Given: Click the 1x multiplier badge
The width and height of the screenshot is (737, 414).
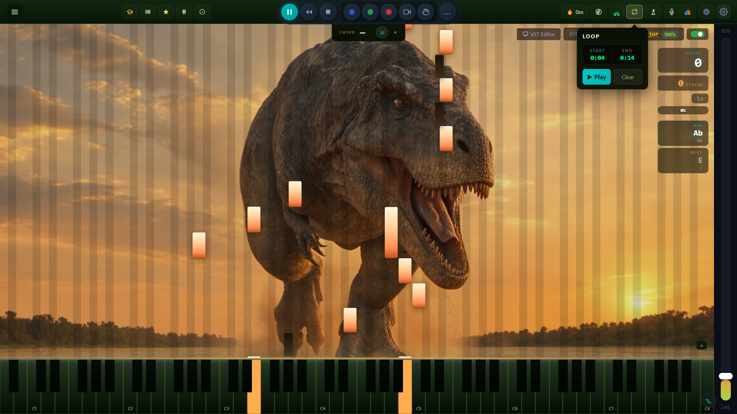Looking at the screenshot, I should pos(700,98).
